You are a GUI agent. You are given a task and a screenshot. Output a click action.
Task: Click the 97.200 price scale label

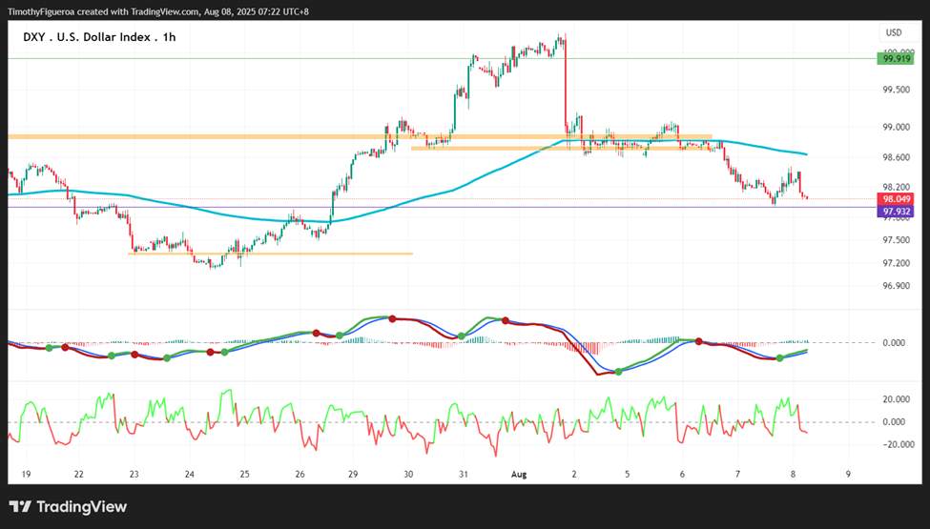897,263
